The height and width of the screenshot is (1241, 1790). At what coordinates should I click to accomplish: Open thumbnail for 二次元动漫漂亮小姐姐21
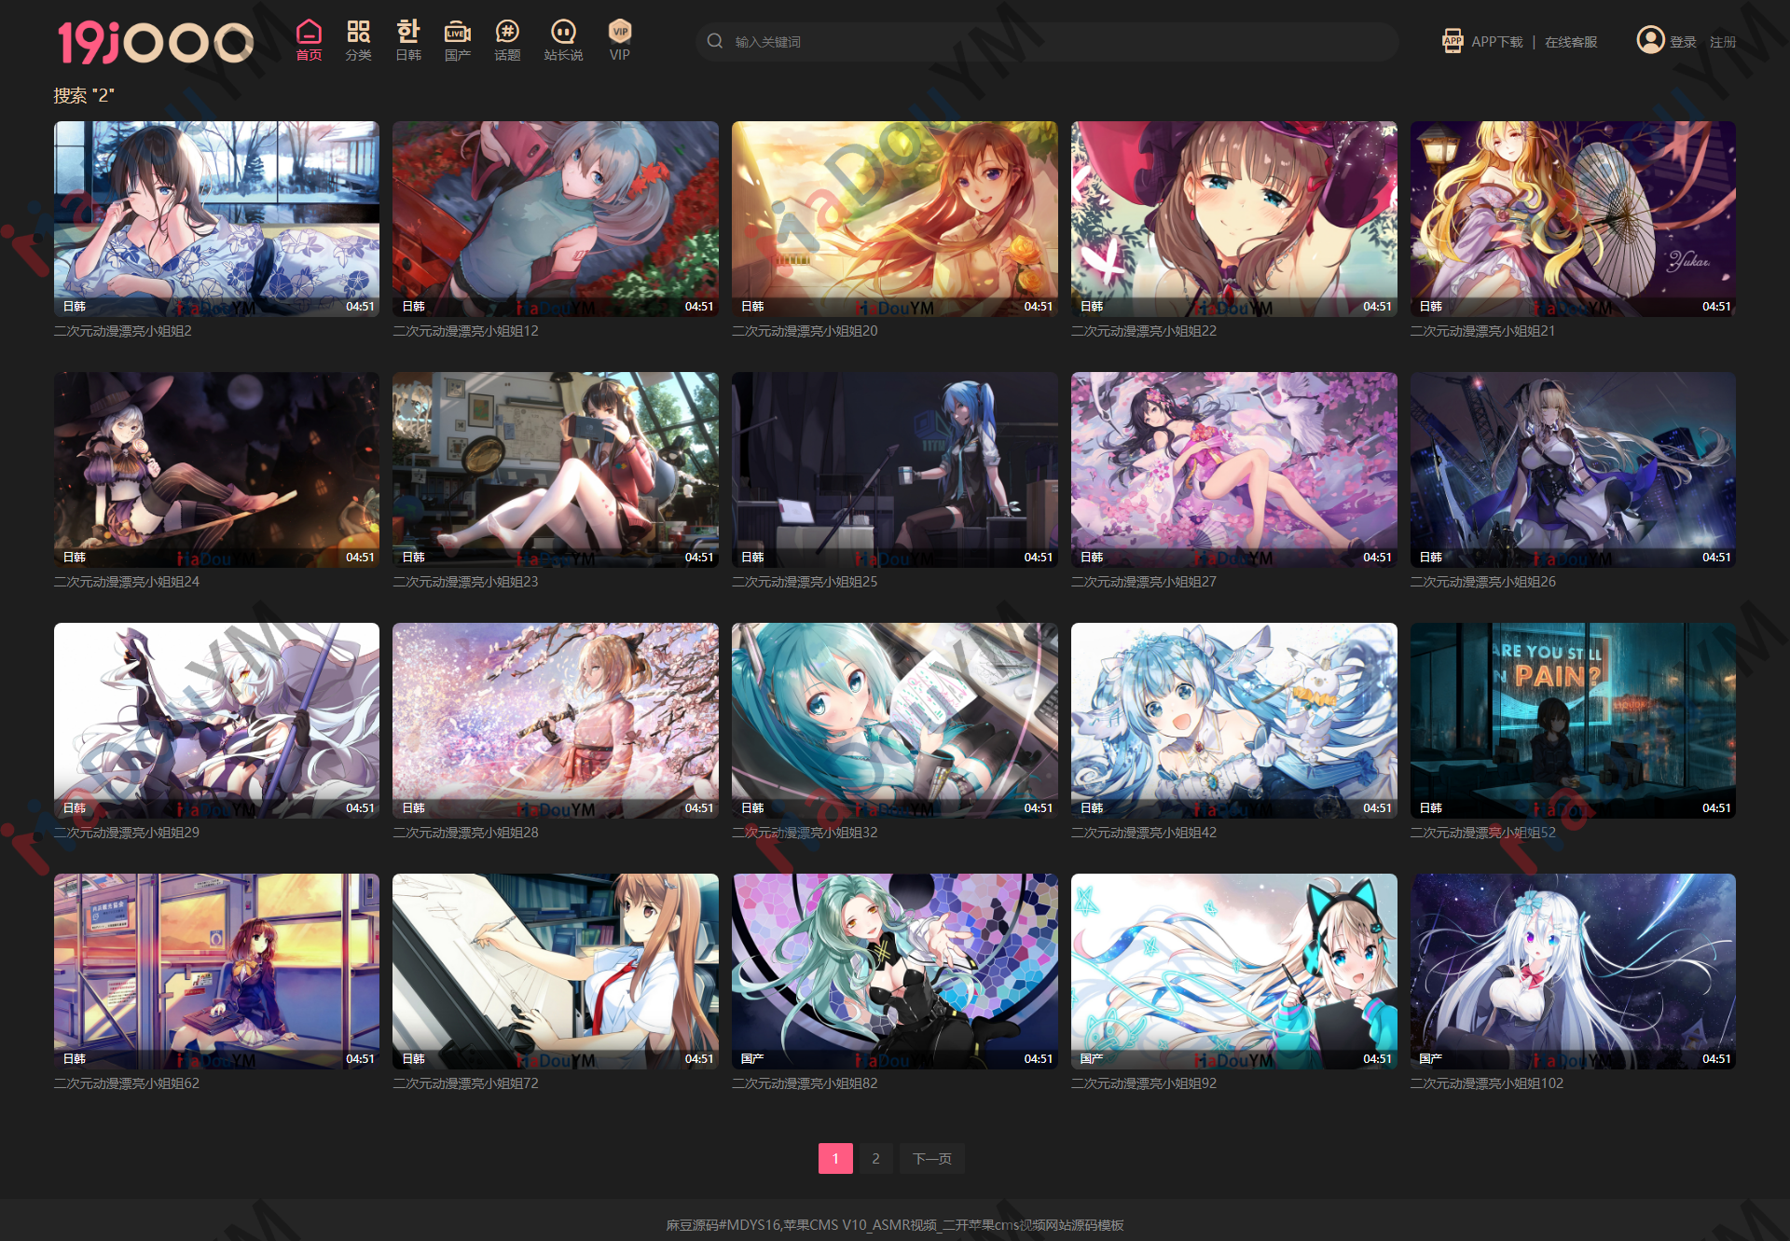pyautogui.click(x=1573, y=219)
